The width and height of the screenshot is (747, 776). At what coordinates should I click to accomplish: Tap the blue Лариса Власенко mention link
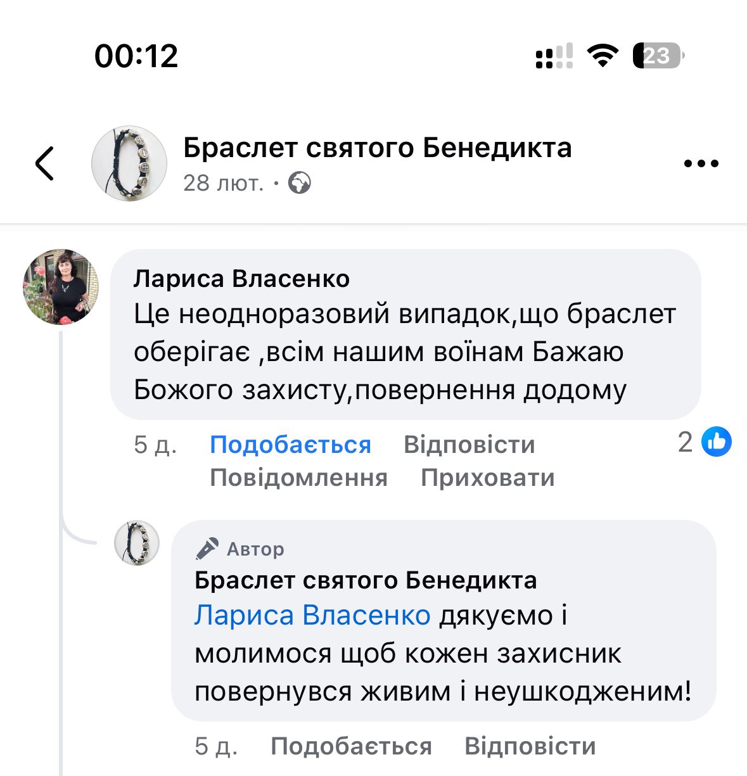[312, 616]
